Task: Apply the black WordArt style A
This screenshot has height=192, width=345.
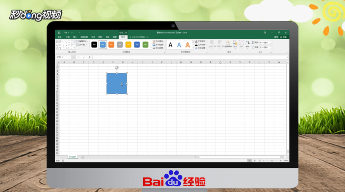Action: pyautogui.click(x=170, y=45)
